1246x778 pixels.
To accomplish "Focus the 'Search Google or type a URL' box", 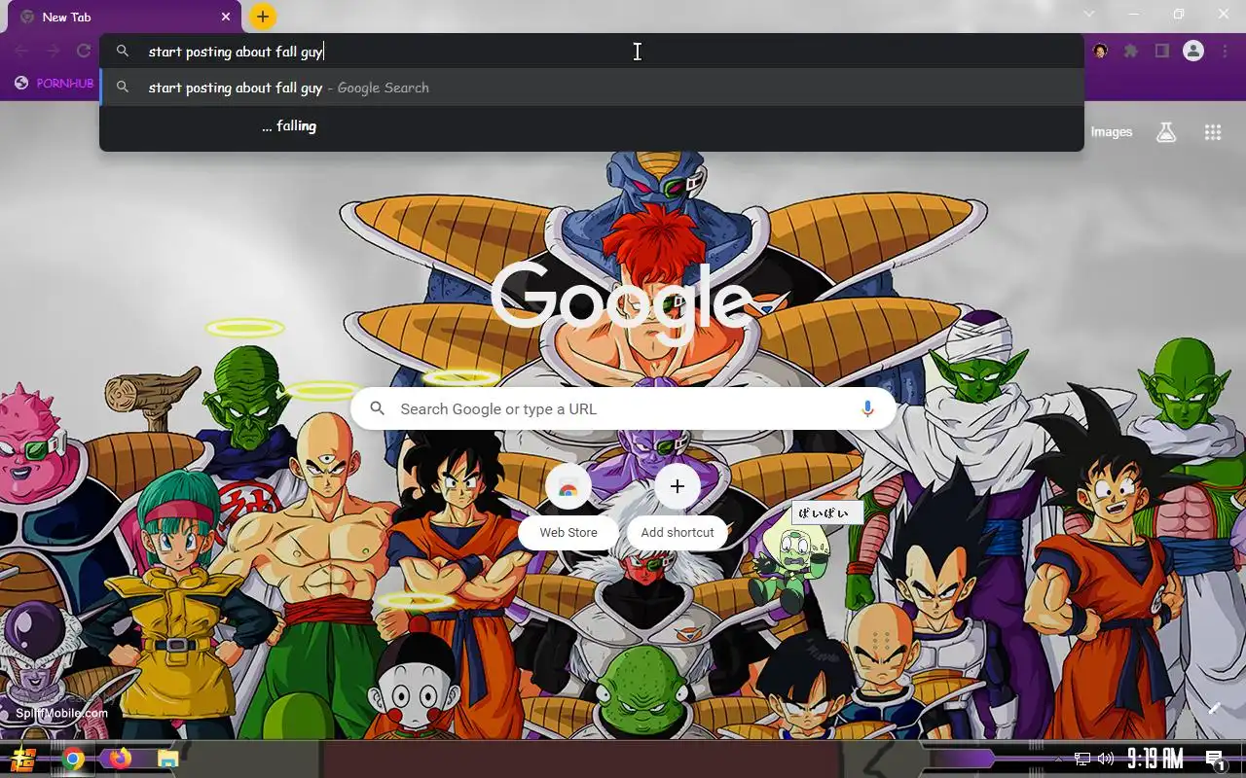I will [623, 409].
